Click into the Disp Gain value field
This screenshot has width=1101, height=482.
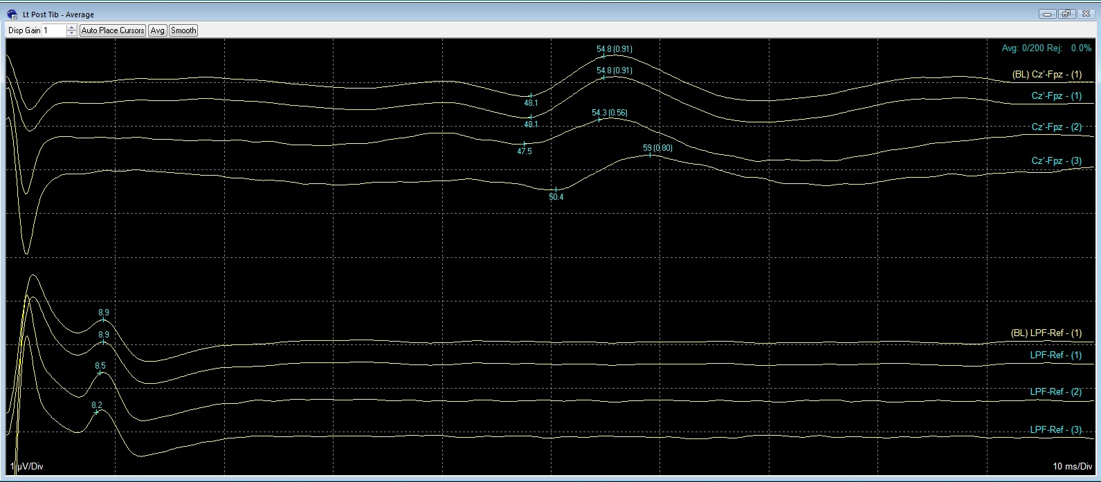[54, 30]
